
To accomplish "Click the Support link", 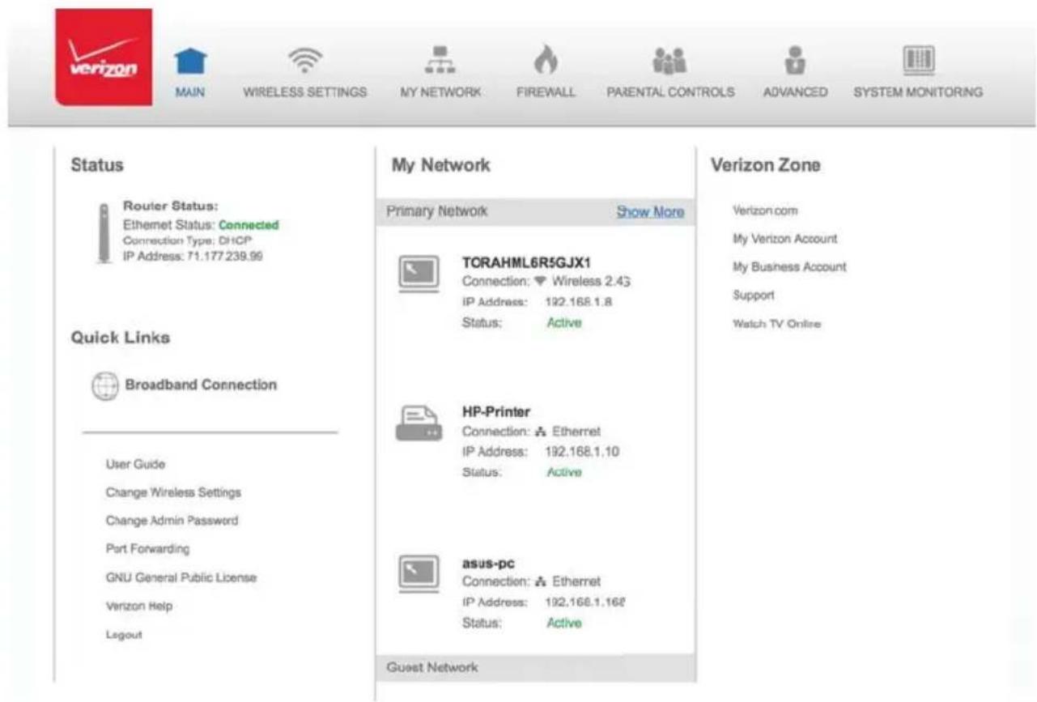I will click(754, 296).
